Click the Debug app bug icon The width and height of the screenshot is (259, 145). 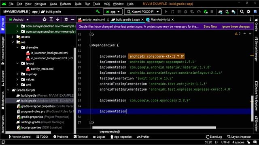pos(185,12)
